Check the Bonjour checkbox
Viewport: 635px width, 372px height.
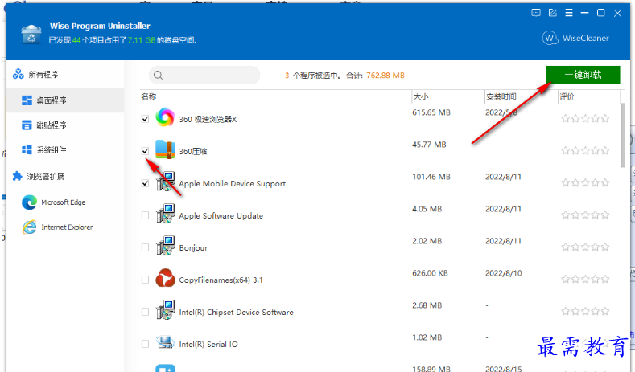click(x=145, y=247)
